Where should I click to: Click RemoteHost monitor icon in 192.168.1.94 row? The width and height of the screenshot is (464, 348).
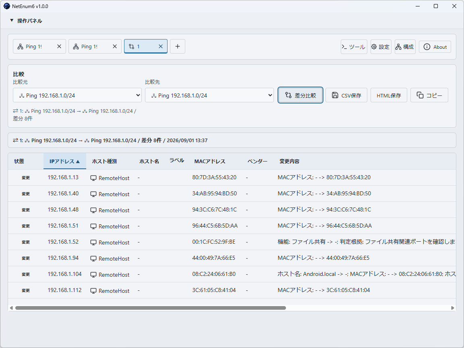(93, 259)
